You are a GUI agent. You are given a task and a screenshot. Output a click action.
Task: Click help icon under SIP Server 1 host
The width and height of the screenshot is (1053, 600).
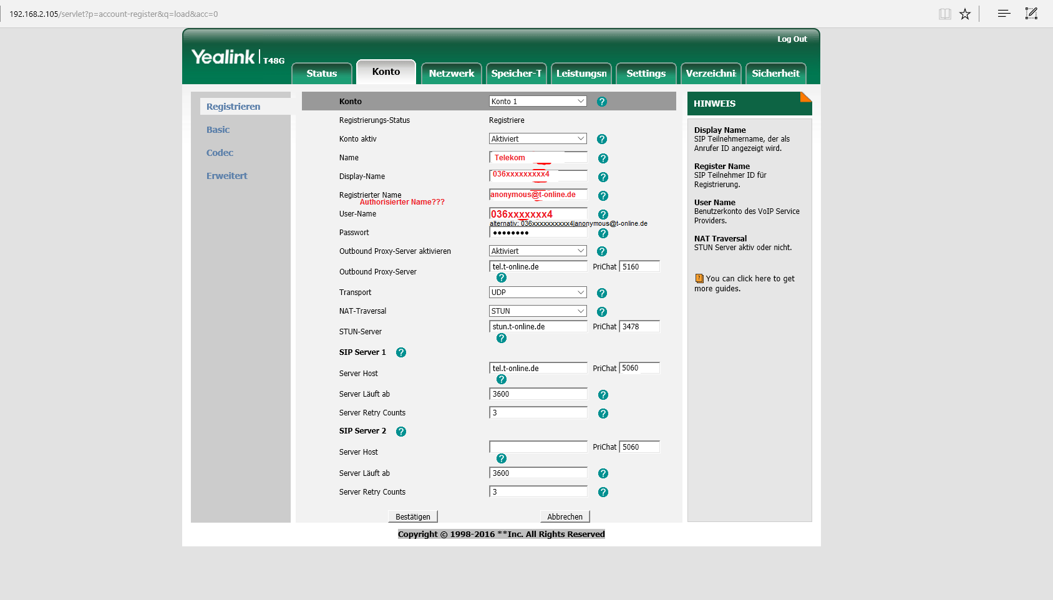502,379
